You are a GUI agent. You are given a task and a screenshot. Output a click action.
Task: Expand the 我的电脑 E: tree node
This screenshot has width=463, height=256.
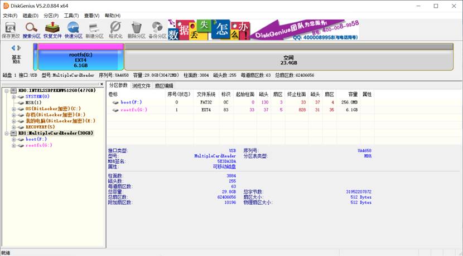13,121
